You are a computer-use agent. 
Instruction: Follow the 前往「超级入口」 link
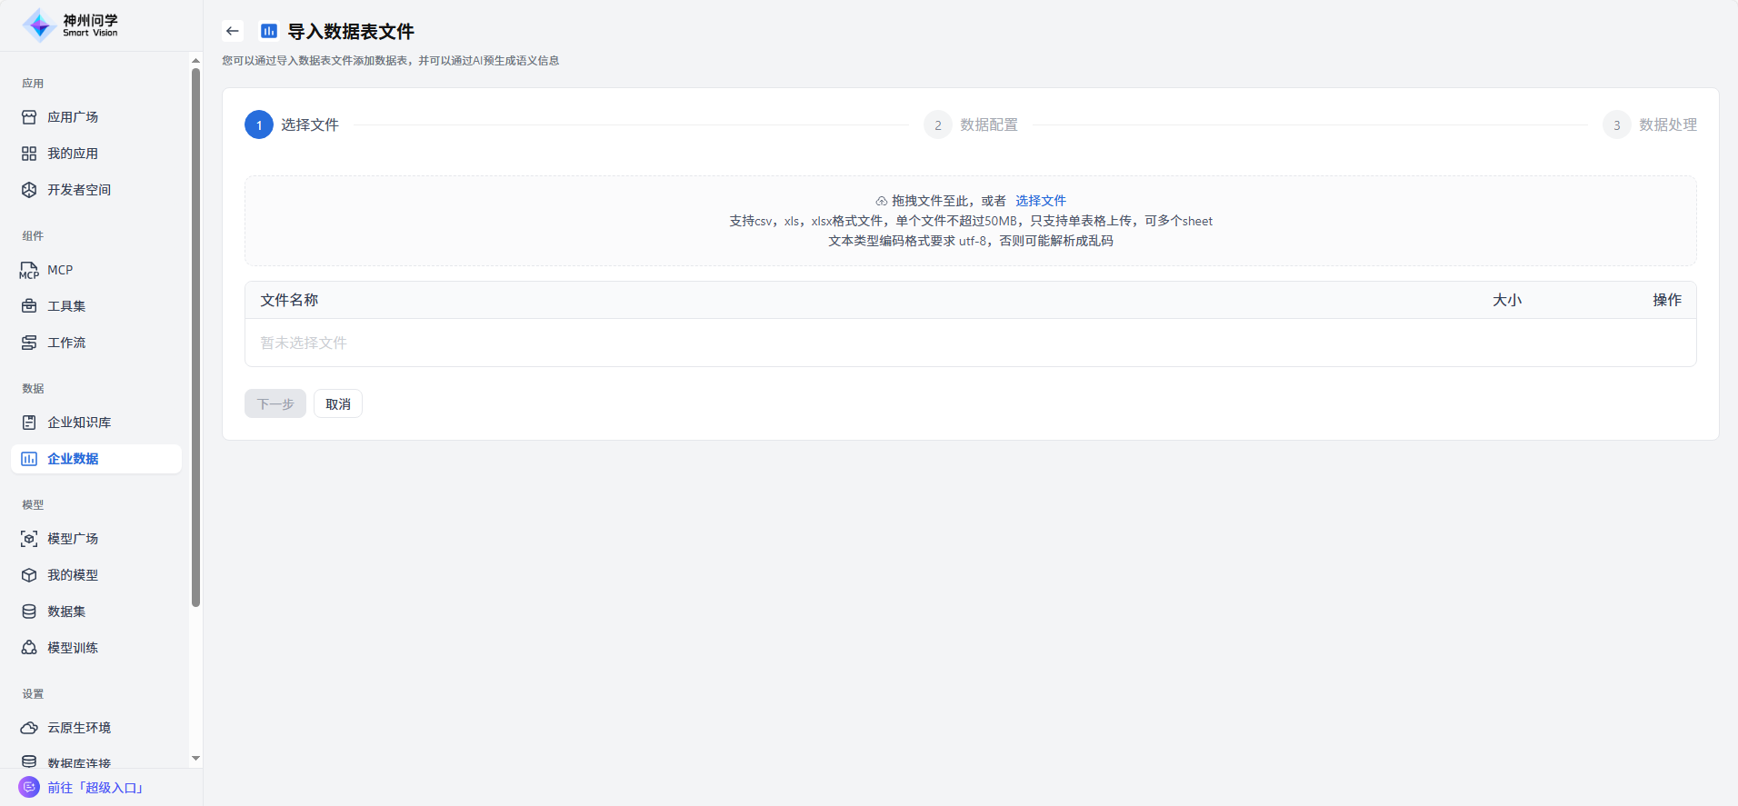(95, 788)
